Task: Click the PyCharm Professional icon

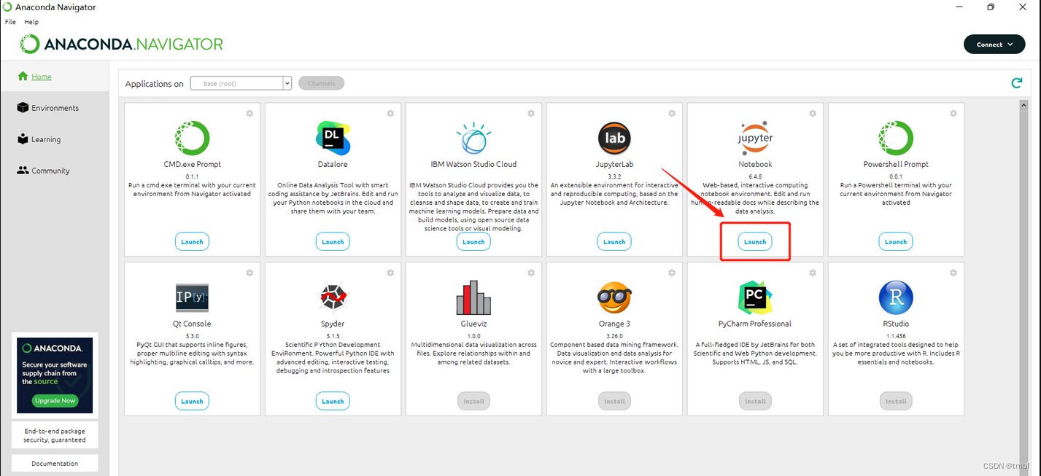Action: pyautogui.click(x=755, y=297)
